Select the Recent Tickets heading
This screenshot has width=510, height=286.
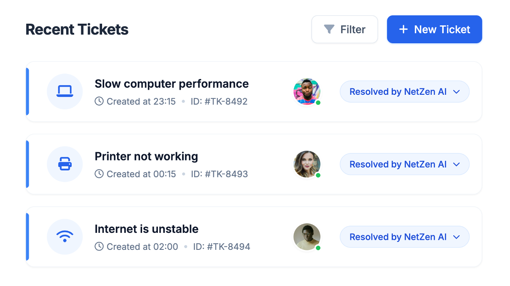point(77,29)
